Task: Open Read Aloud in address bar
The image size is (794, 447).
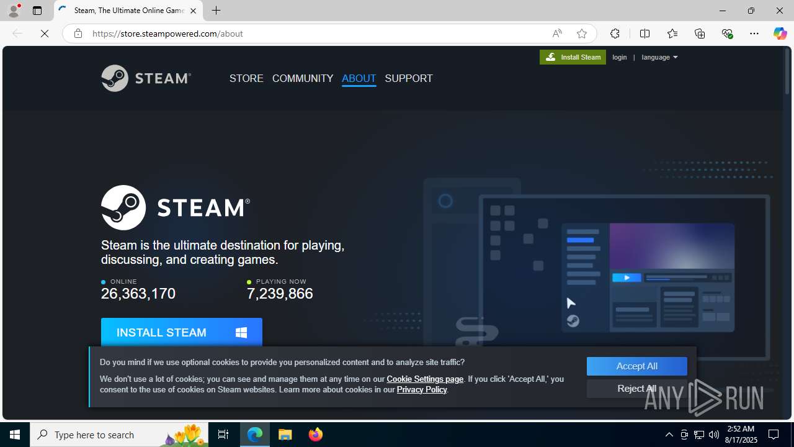Action: point(556,34)
